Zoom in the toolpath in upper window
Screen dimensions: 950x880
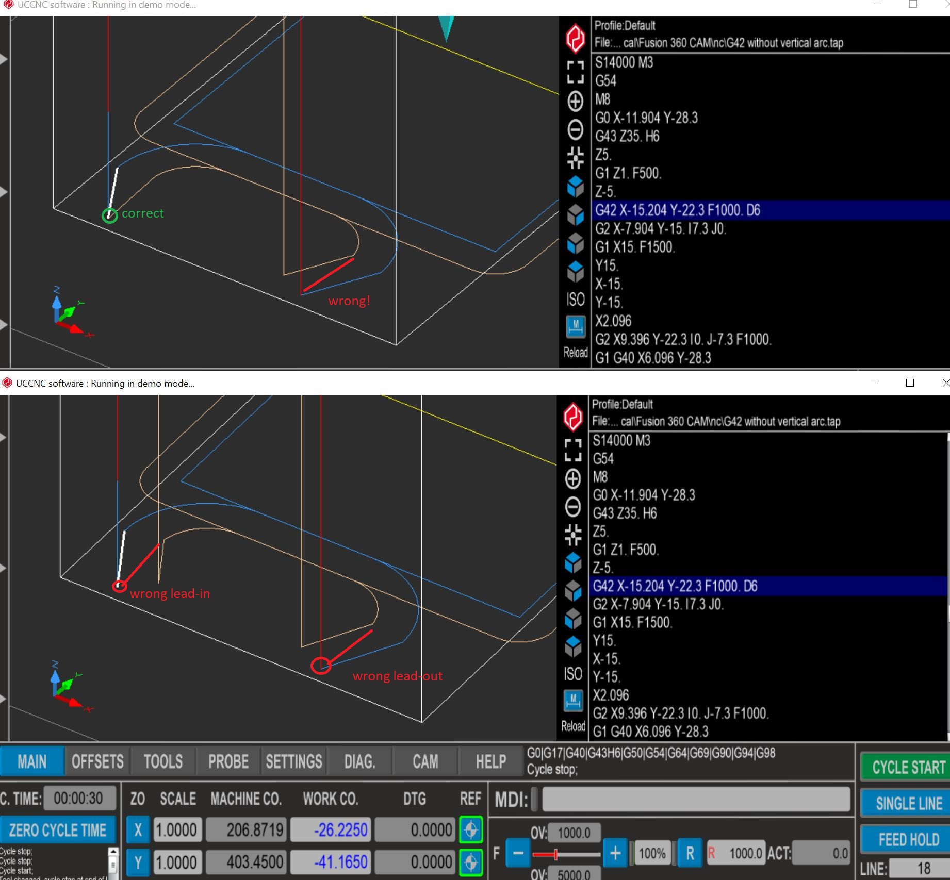576,101
